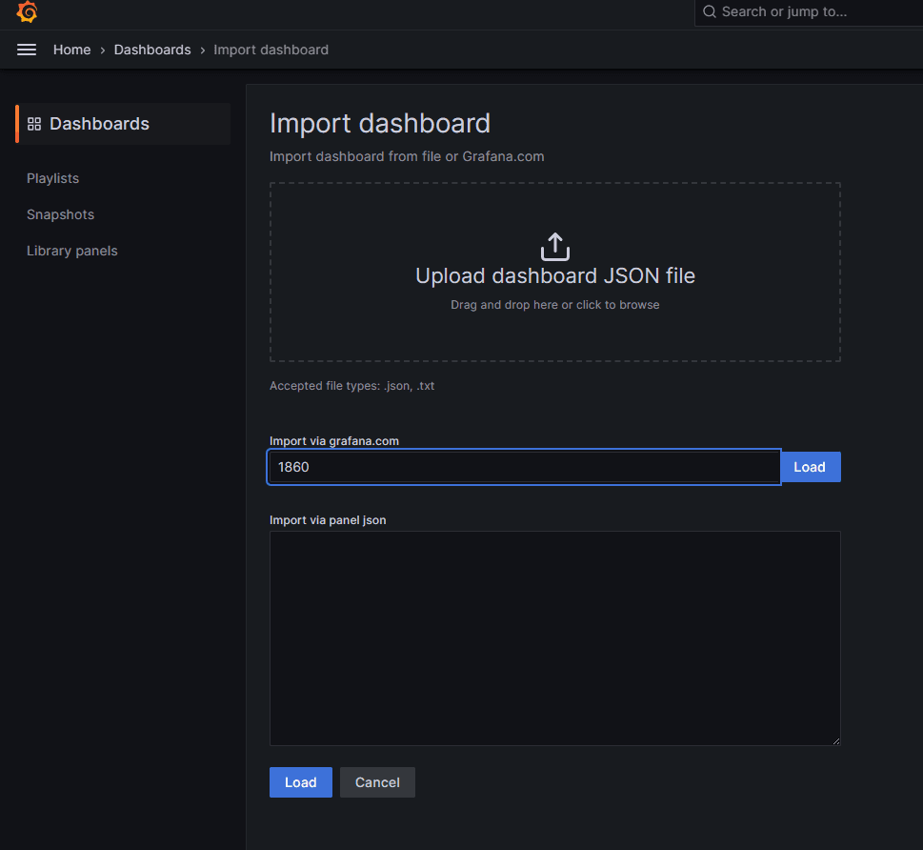Click the Upload dashboard JSON file text

[x=555, y=275]
